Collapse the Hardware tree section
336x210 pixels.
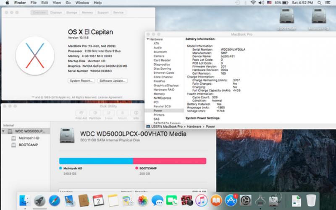coord(148,39)
